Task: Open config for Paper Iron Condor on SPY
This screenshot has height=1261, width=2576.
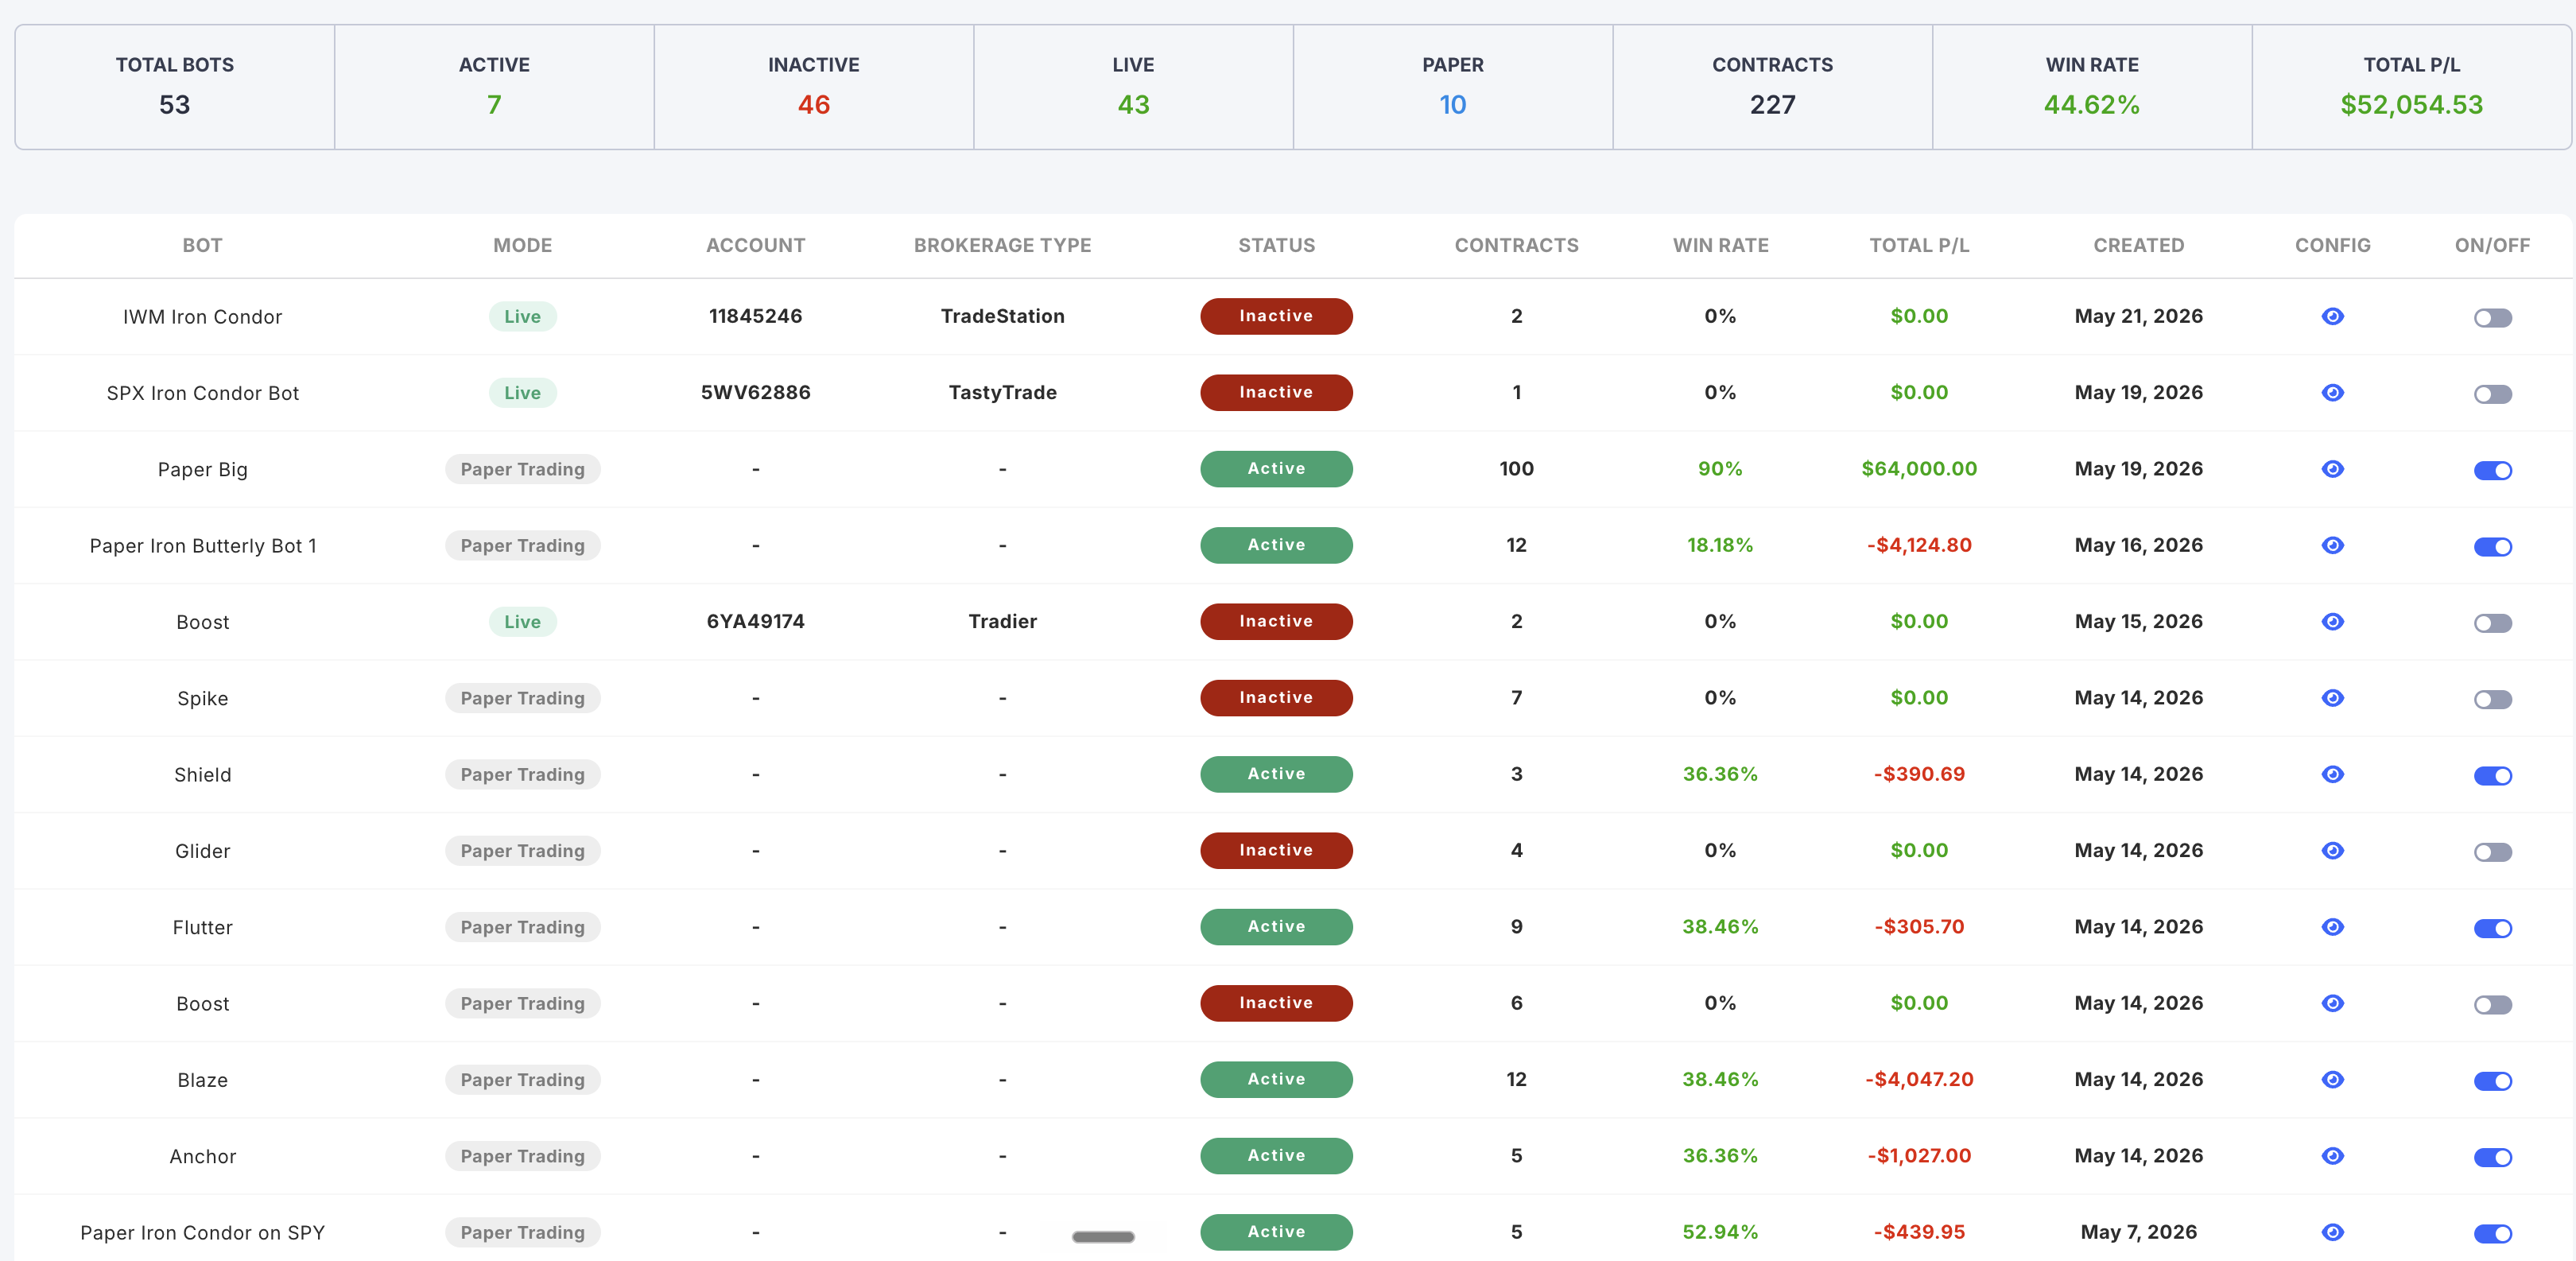Action: (x=2332, y=1232)
